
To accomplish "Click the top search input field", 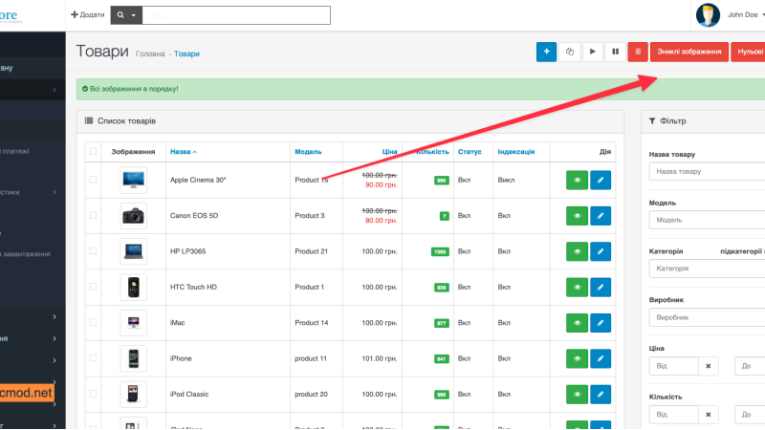I will tap(236, 15).
